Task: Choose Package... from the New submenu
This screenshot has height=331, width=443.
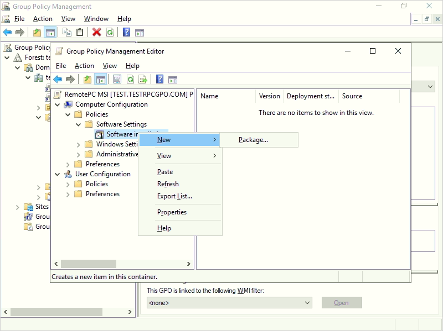Action: pyautogui.click(x=253, y=140)
